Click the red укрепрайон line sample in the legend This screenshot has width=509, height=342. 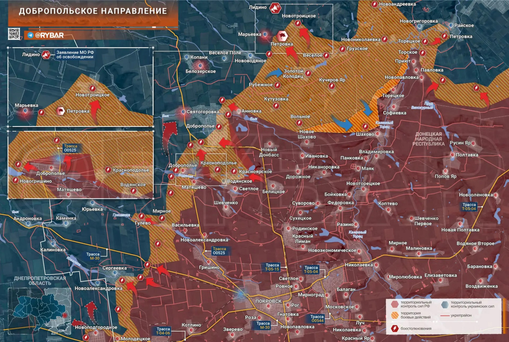[445, 316]
